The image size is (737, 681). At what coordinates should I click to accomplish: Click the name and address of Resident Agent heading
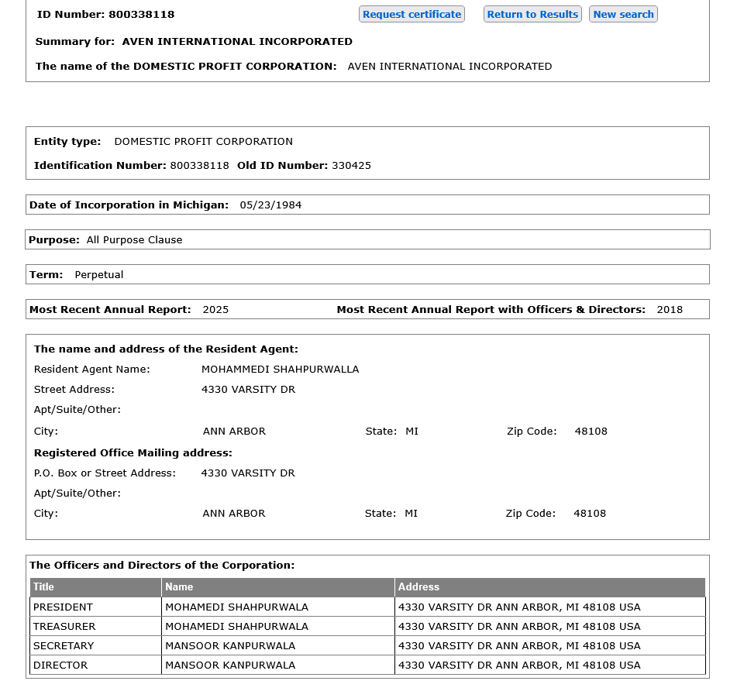tap(166, 349)
